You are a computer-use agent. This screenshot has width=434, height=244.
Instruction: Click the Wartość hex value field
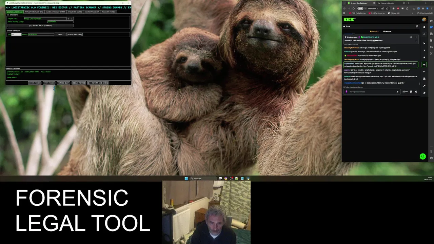[x=41, y=35]
